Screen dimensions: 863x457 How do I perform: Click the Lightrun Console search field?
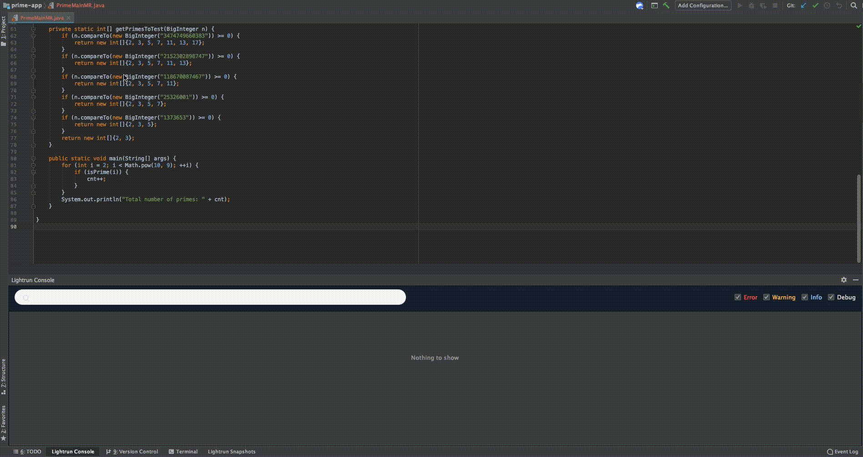(x=209, y=297)
